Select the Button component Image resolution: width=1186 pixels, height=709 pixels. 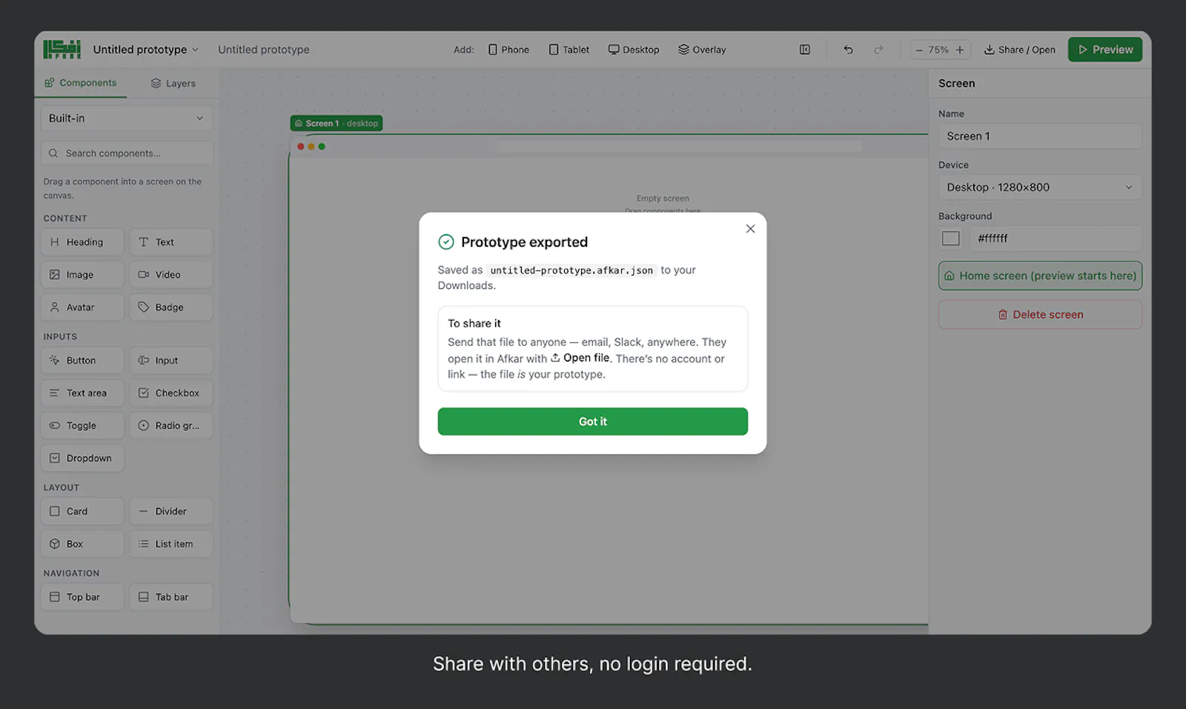point(82,361)
